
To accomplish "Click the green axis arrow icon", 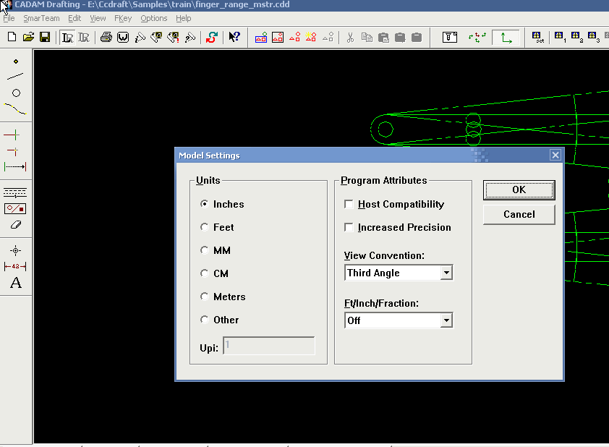I will pyautogui.click(x=506, y=38).
